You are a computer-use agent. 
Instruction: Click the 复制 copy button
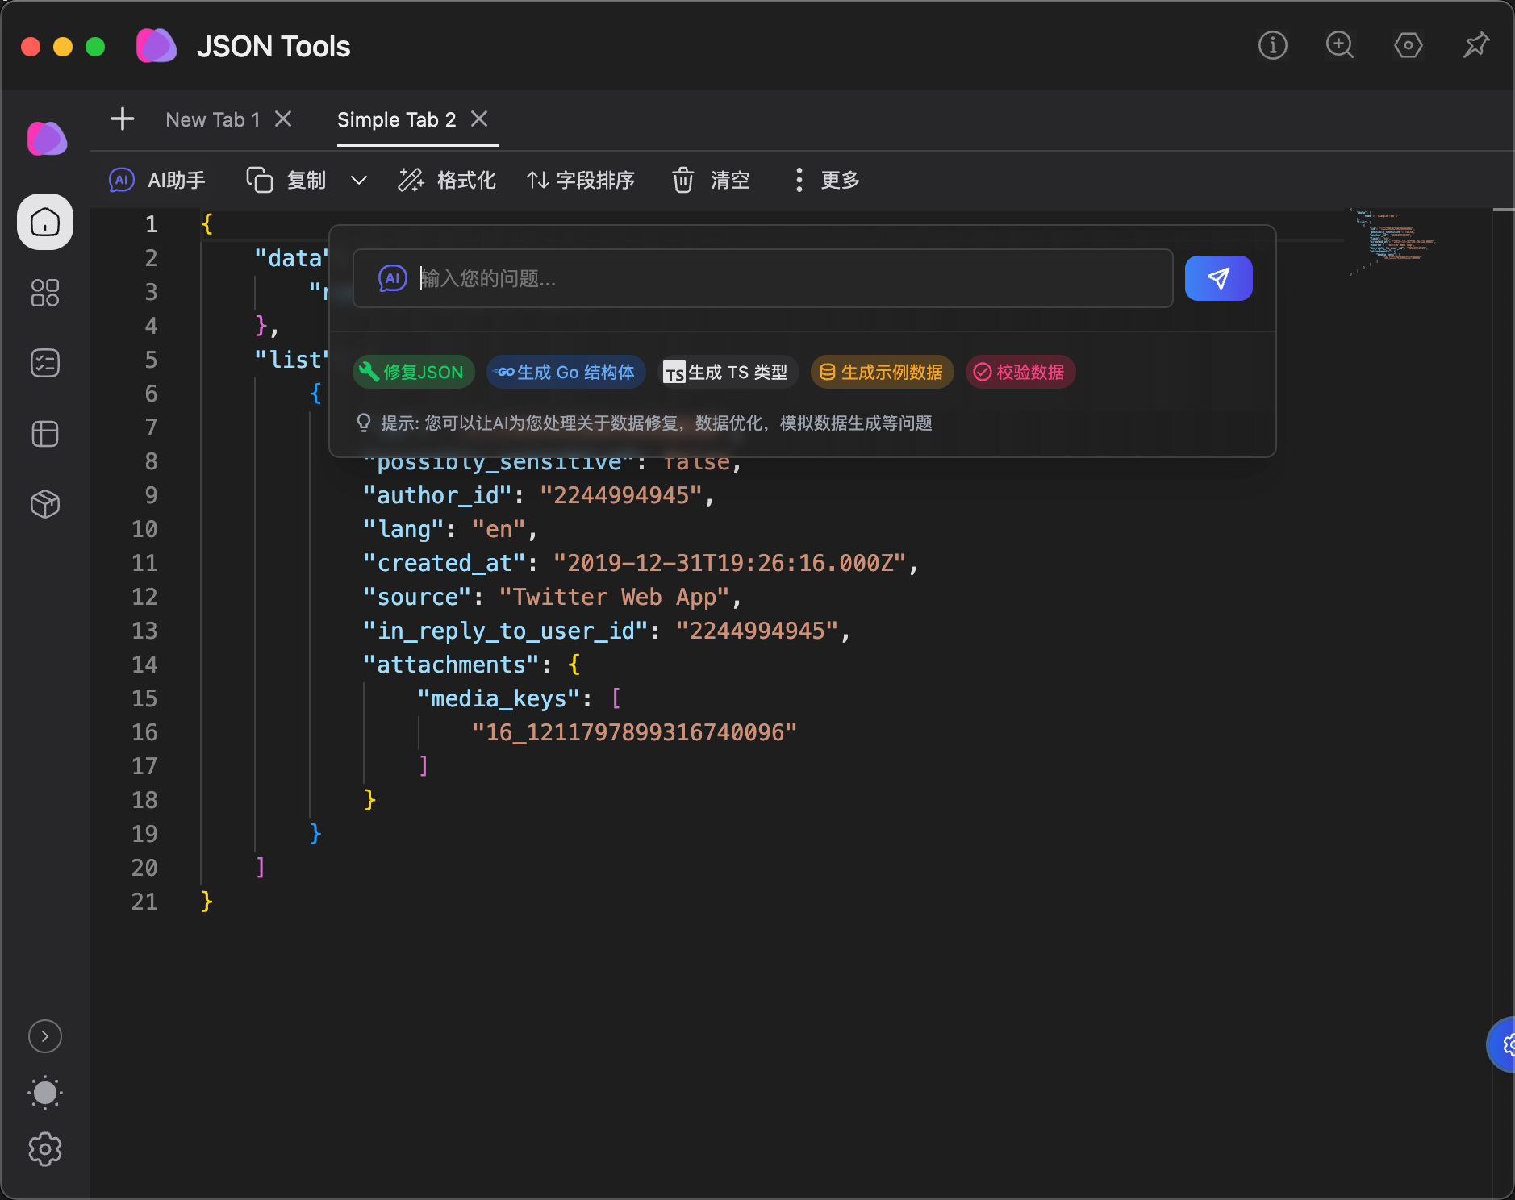287,180
